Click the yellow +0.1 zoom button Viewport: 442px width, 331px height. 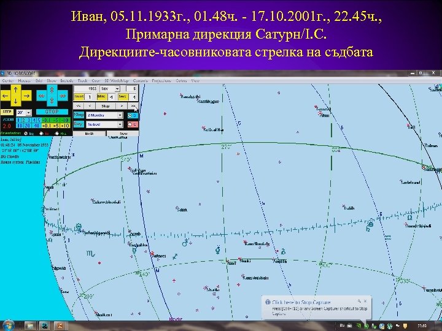point(46,126)
